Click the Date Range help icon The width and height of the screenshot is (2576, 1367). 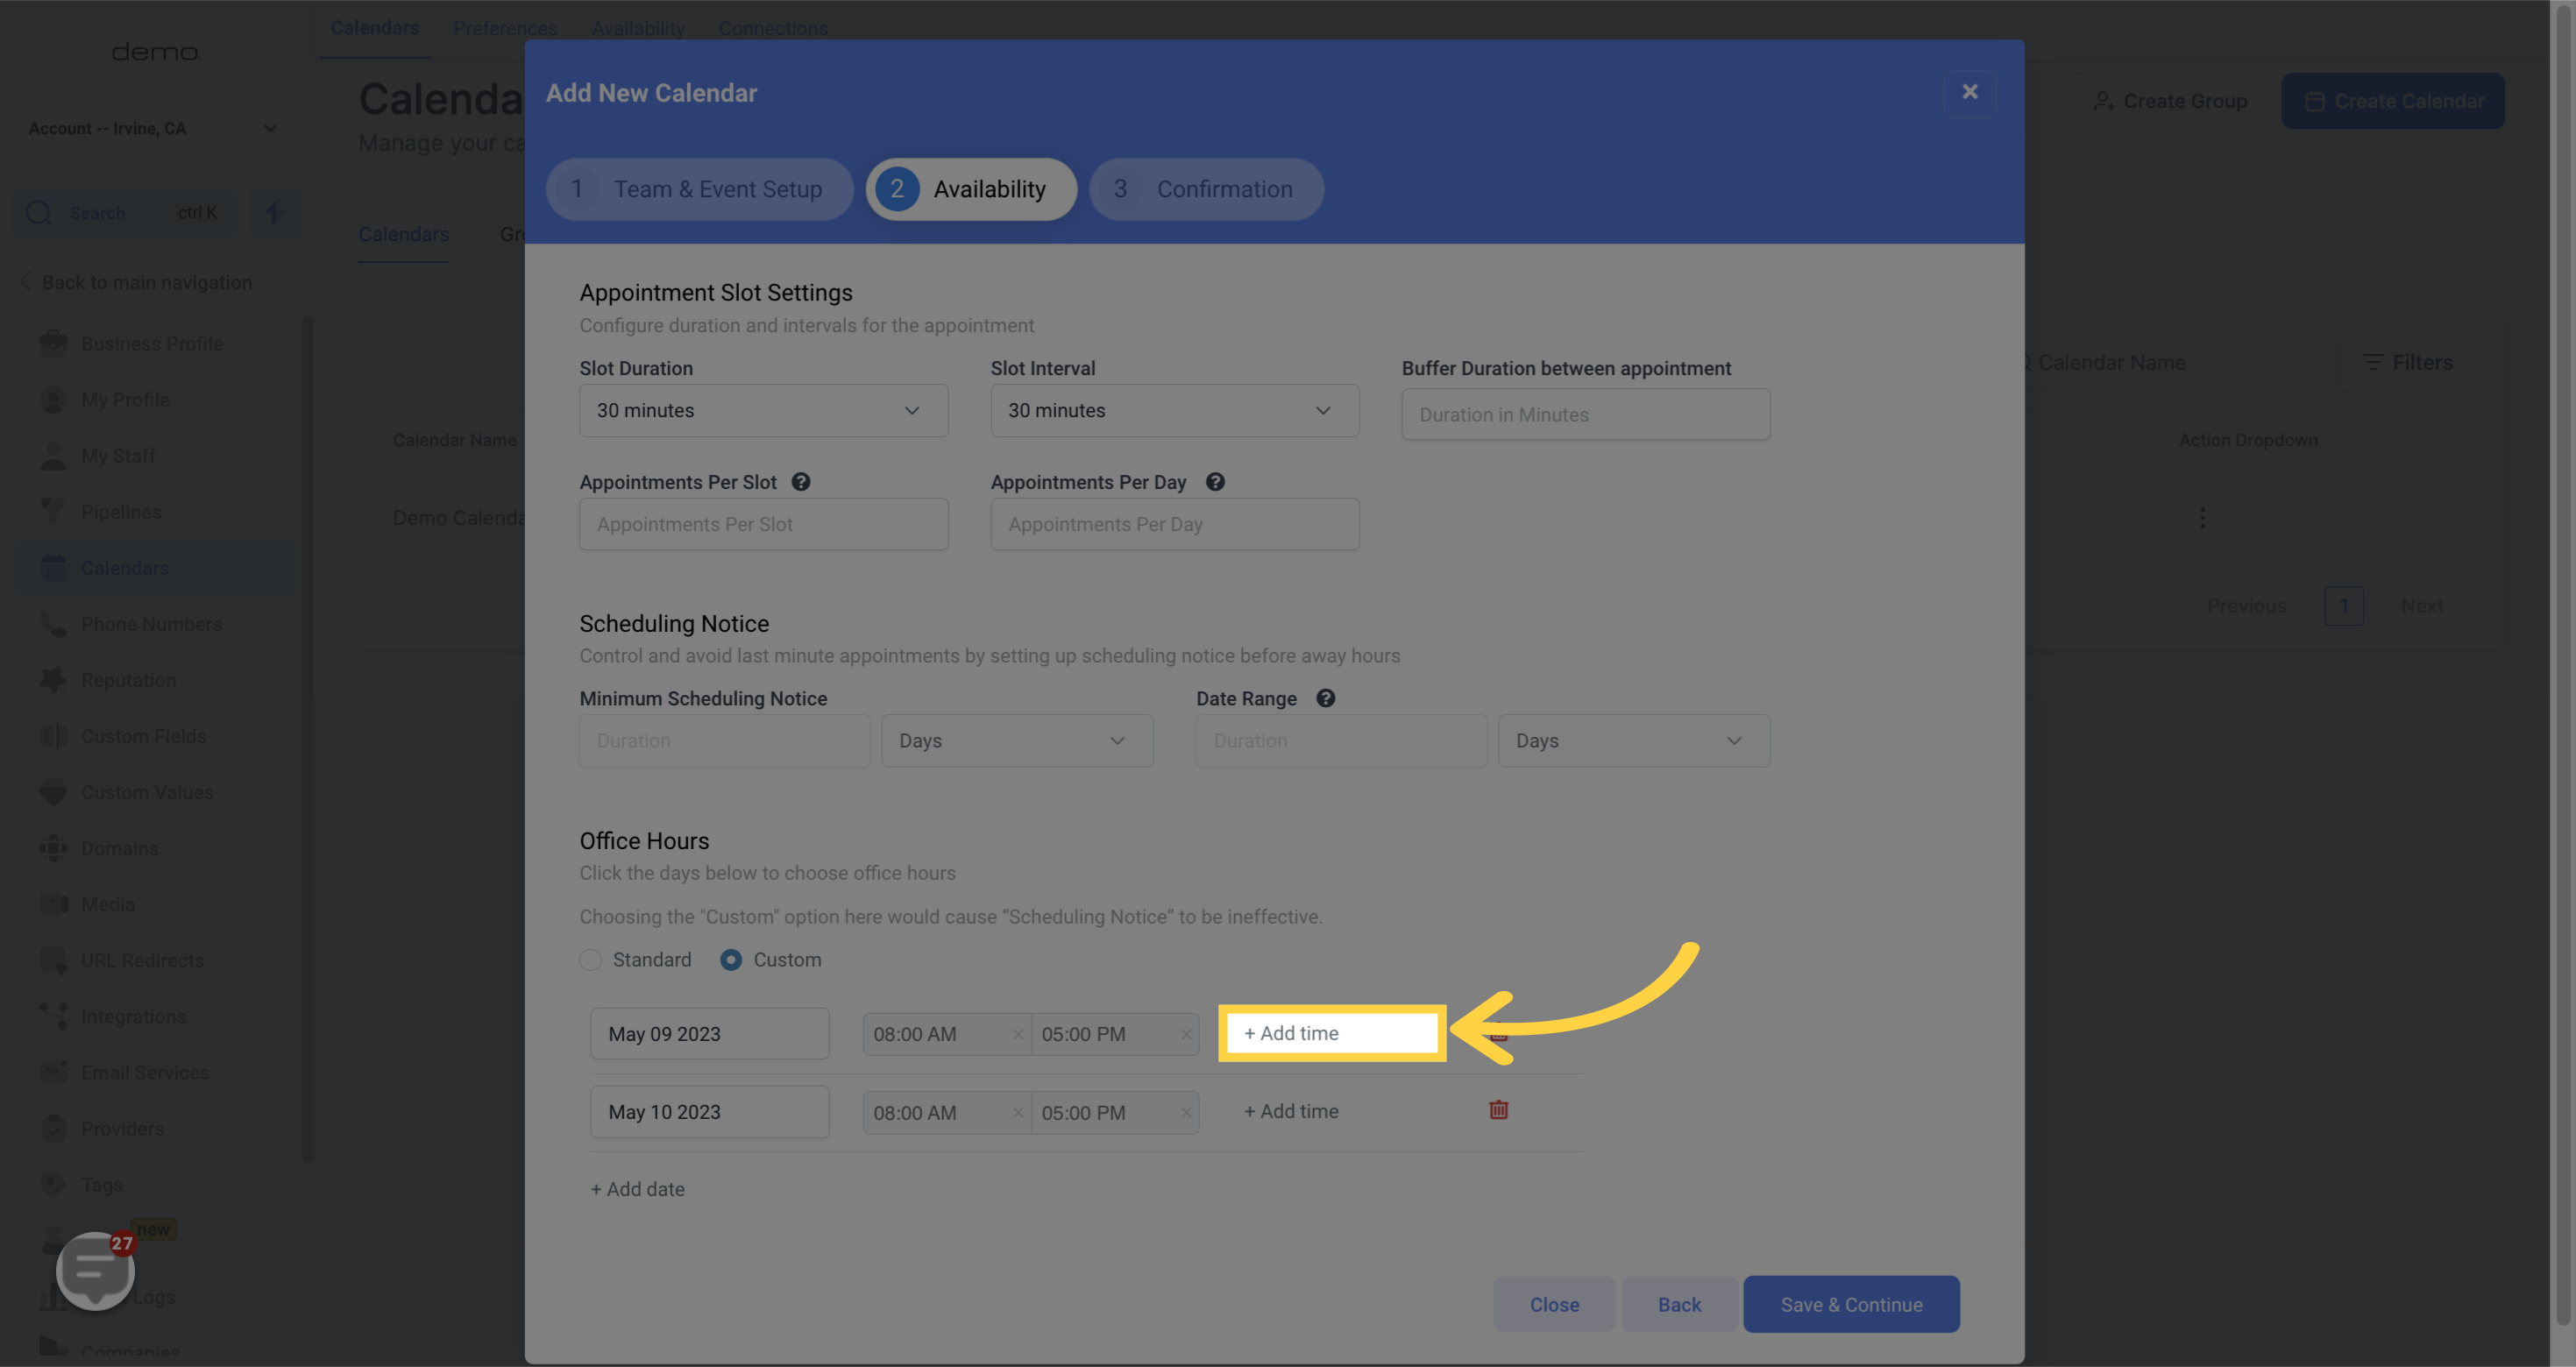(1325, 698)
